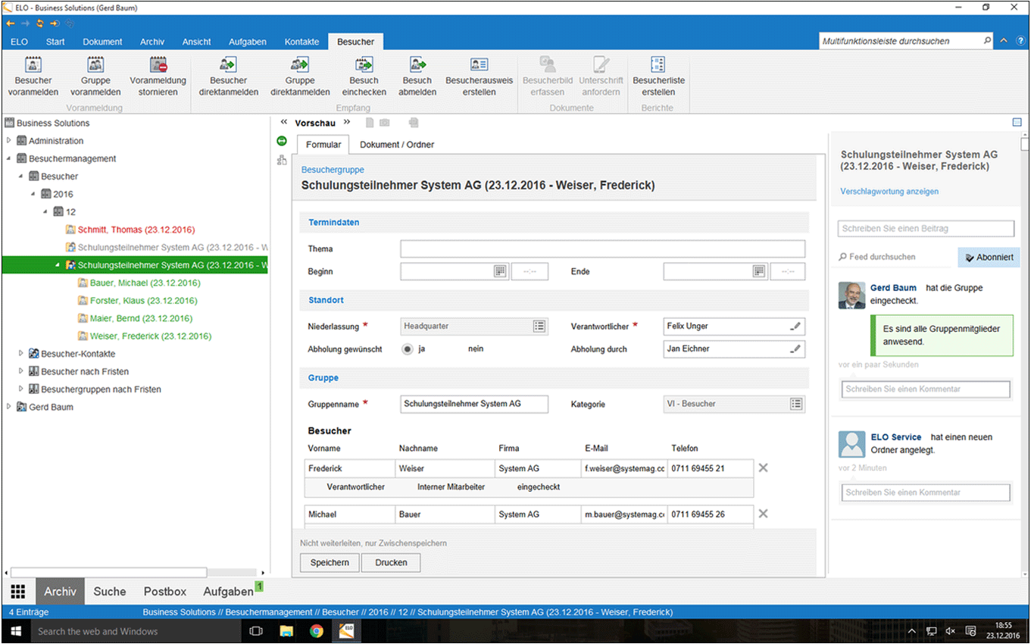
Task: Open File Explorer from taskbar
Action: click(x=286, y=630)
